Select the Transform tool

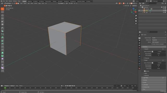coord(2,25)
